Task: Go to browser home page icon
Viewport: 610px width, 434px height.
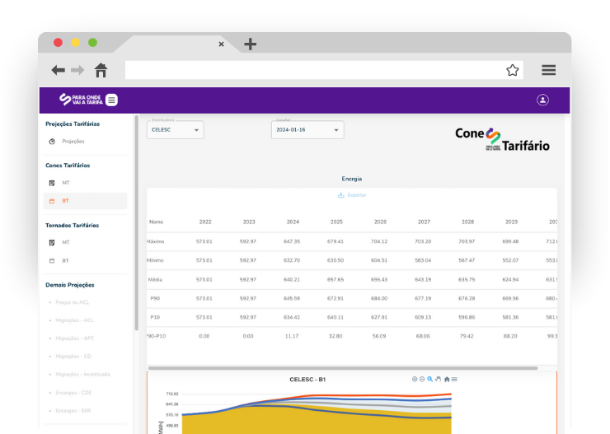Action: [x=101, y=70]
